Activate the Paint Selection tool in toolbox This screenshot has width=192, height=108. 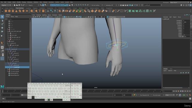(x=2, y=24)
